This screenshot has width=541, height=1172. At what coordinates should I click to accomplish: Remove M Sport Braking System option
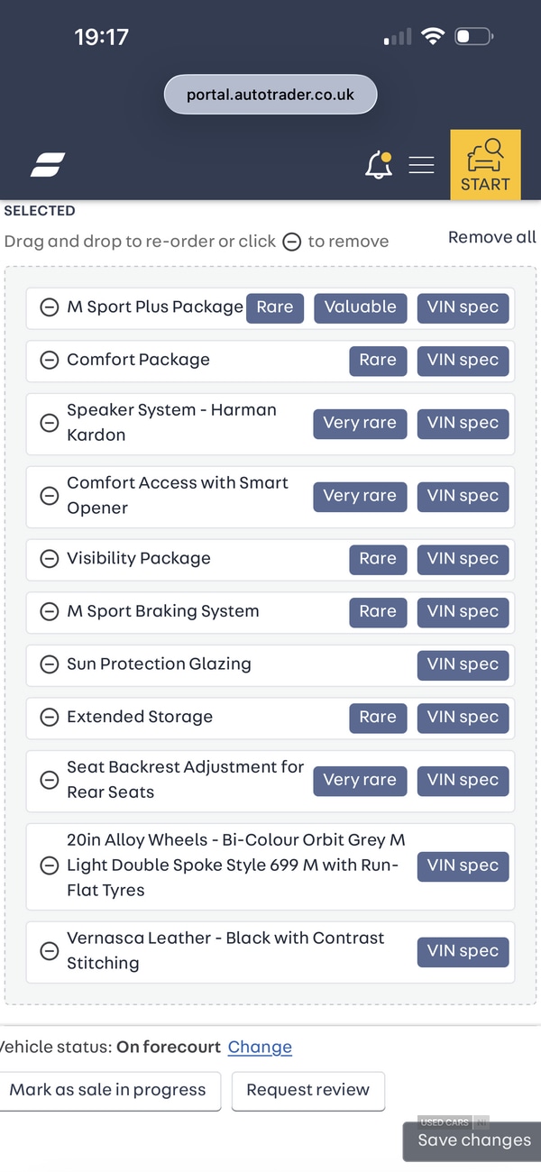(x=50, y=612)
